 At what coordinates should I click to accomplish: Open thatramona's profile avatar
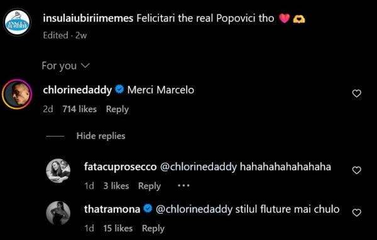[58, 213]
